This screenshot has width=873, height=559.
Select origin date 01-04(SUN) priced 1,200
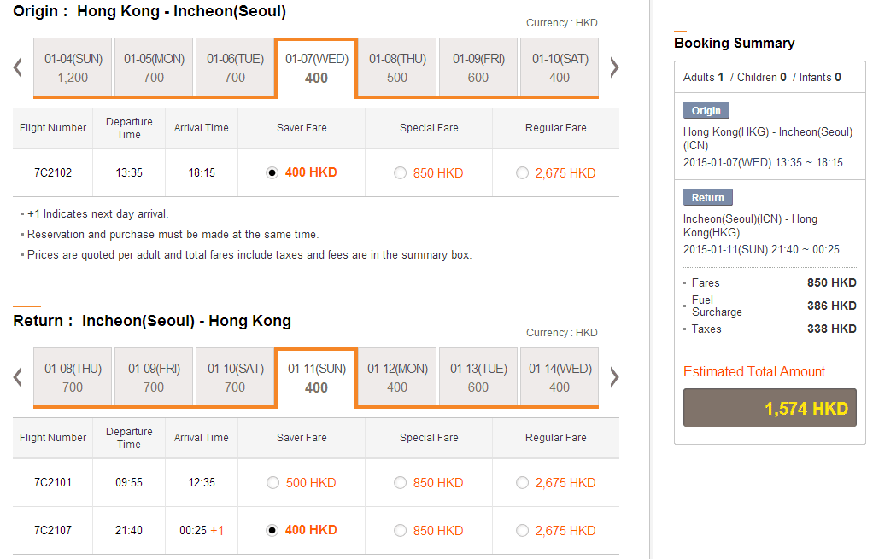tap(73, 67)
